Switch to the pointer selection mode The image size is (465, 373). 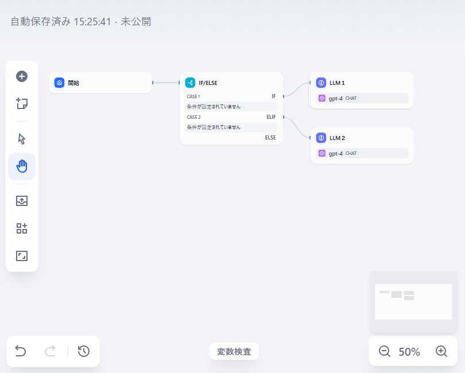coord(22,138)
